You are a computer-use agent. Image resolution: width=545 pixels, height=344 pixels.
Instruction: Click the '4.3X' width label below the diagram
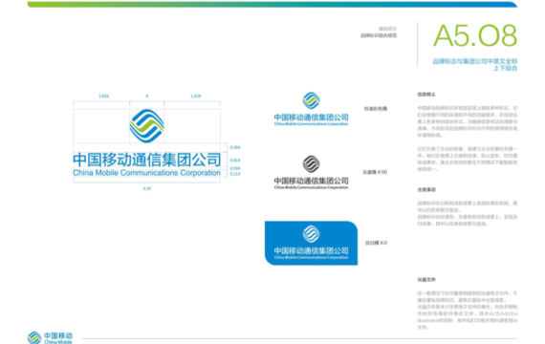[146, 188]
